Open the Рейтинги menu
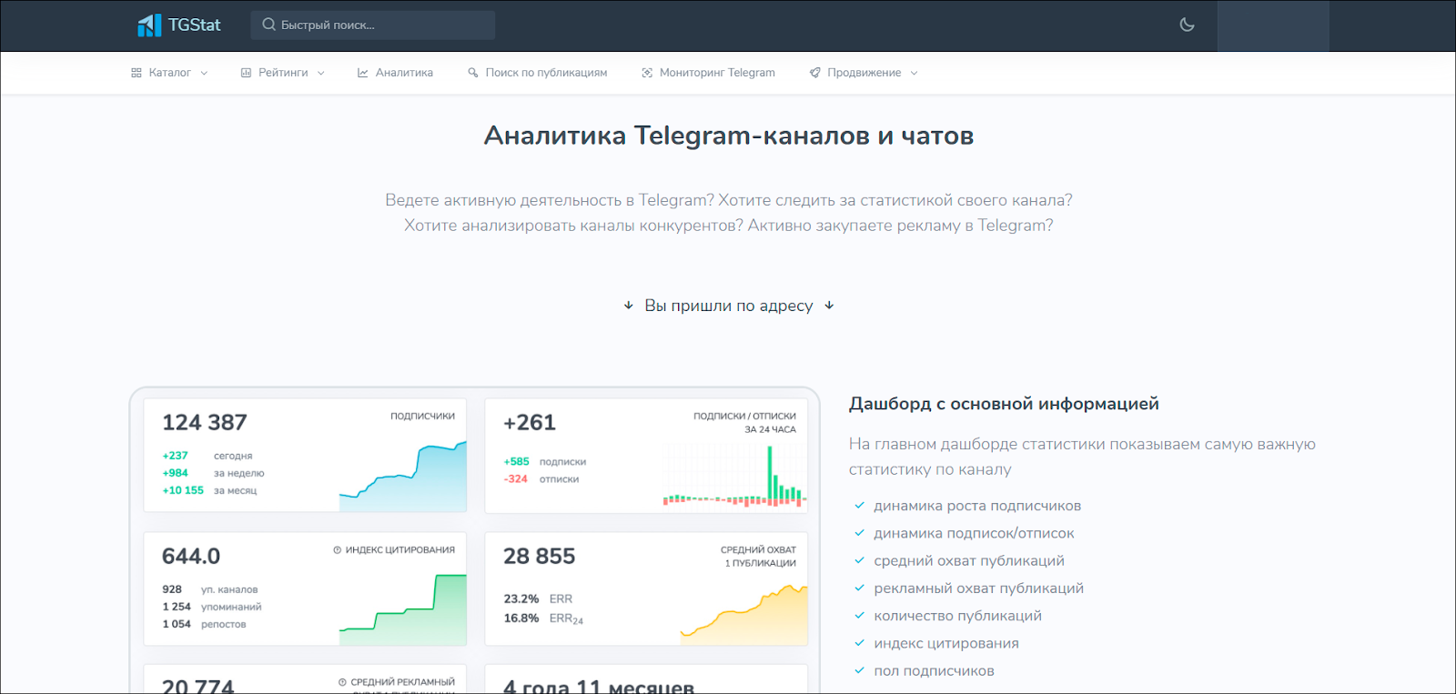1456x694 pixels. pos(282,73)
